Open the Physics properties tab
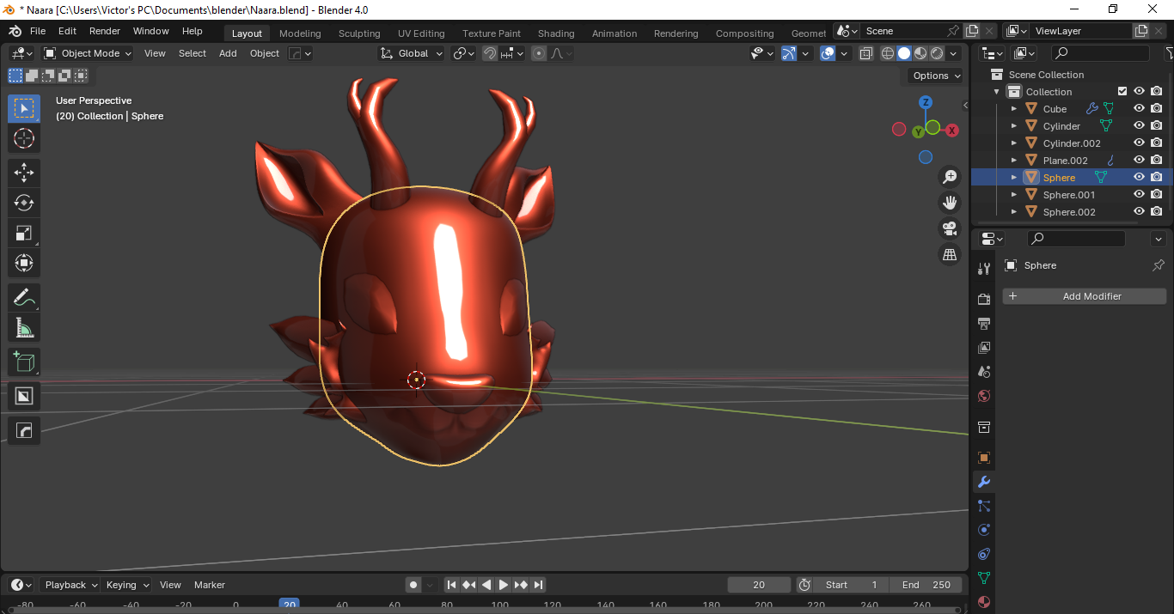1174x614 pixels. (x=984, y=530)
